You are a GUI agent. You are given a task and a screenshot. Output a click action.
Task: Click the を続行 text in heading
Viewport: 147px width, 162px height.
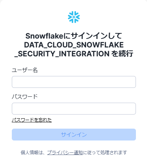coord(122,54)
